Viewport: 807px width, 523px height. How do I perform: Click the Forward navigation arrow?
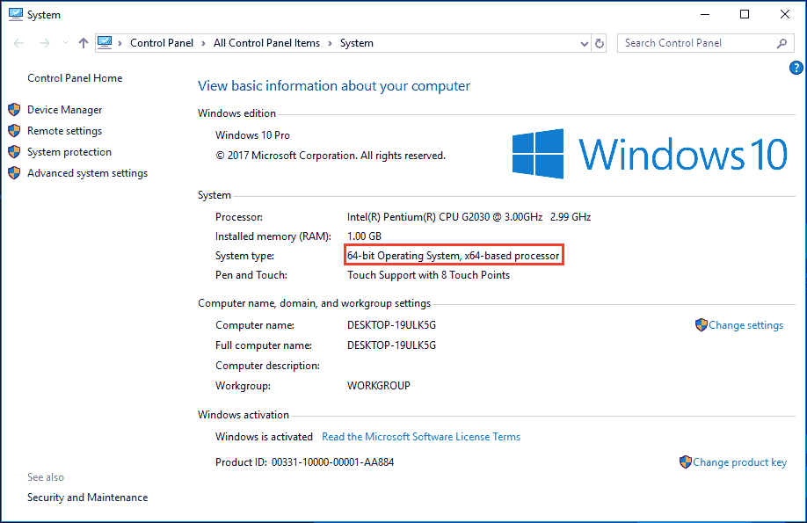45,43
